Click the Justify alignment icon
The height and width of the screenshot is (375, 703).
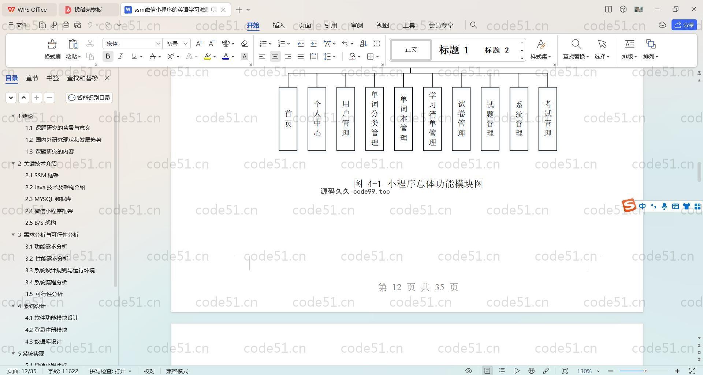(301, 56)
